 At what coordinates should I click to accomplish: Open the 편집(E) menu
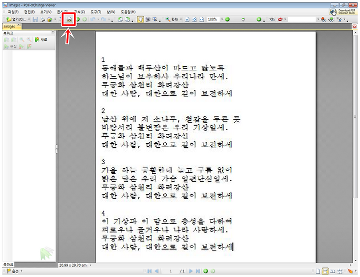pyautogui.click(x=29, y=12)
